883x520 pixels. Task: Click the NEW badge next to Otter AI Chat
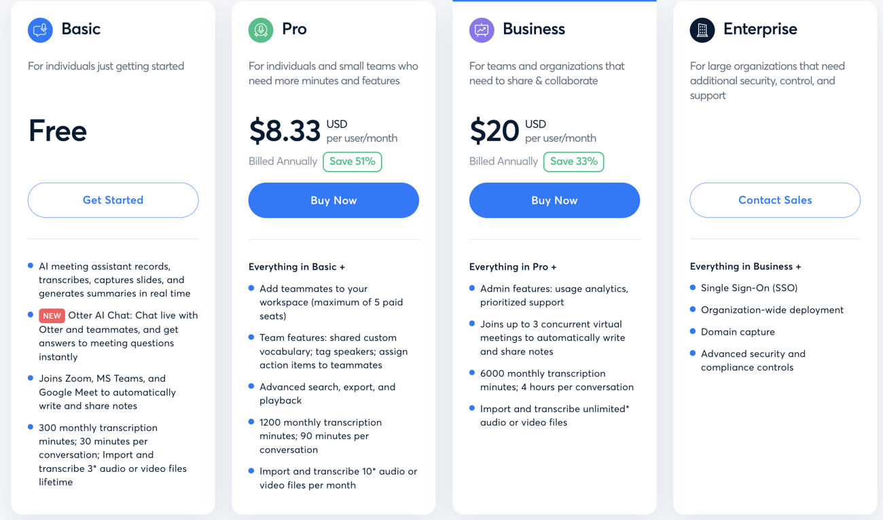coord(52,316)
